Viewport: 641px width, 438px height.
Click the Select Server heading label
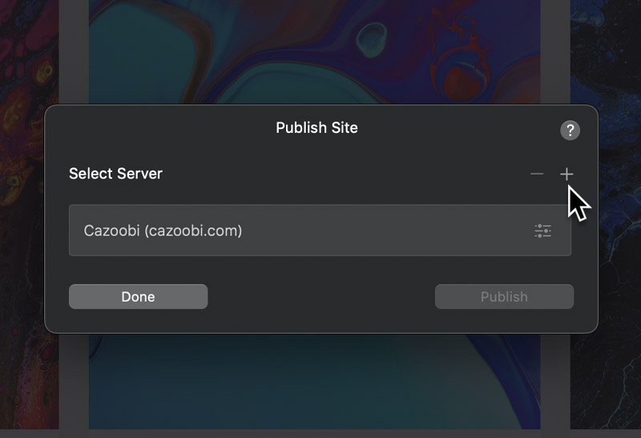(x=115, y=174)
